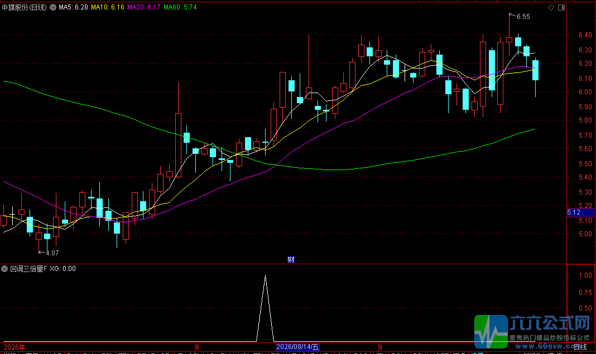Open the blue 财 finance marker
This screenshot has width=596, height=354.
(291, 260)
